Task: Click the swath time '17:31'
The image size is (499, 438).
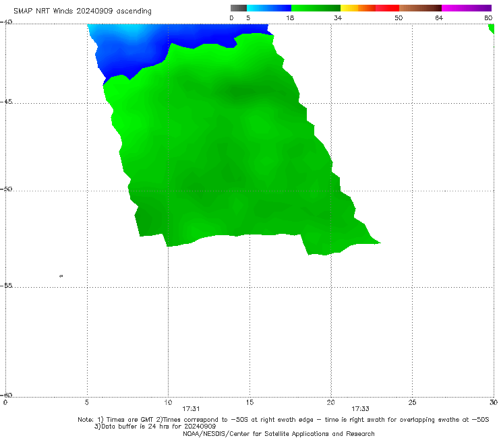Action: [x=191, y=409]
